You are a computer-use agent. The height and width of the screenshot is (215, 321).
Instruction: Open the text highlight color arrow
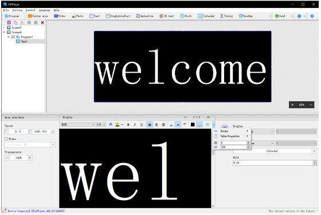pos(122,125)
